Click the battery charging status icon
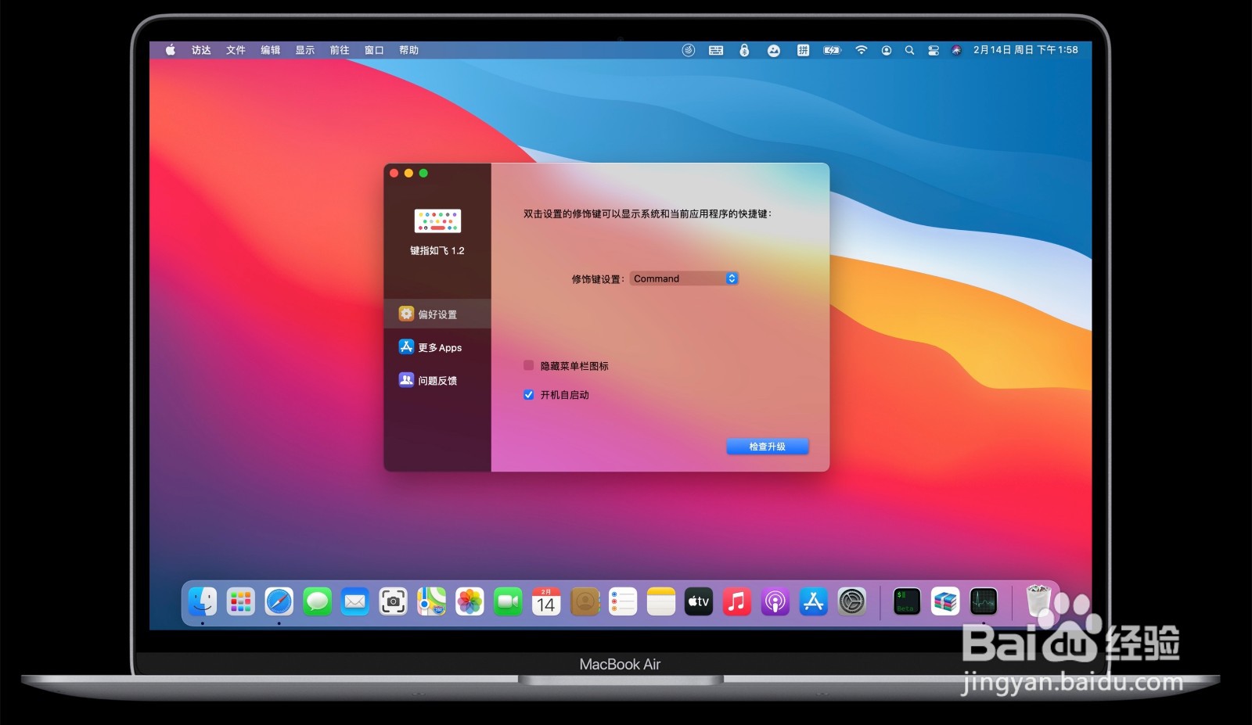The height and width of the screenshot is (725, 1252). [832, 50]
